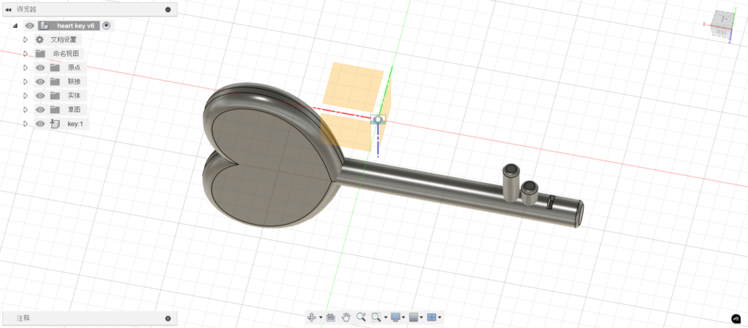The width and height of the screenshot is (748, 328).
Task: Expand the 文档设置 tree node
Action: (x=26, y=39)
